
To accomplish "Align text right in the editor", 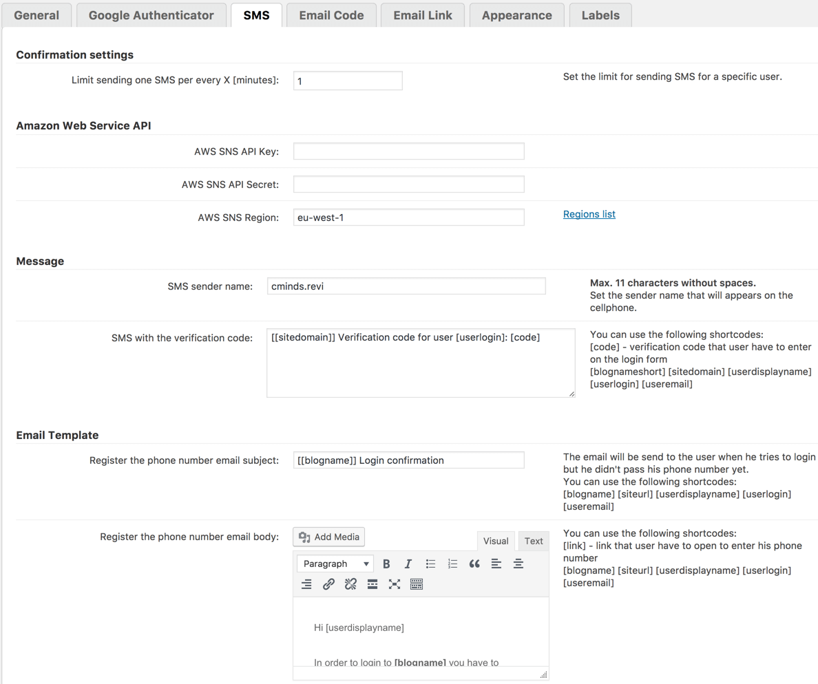I will (306, 584).
